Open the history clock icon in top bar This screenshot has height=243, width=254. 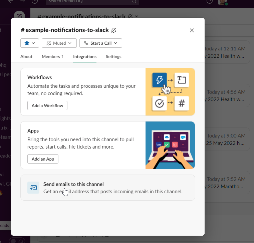34,1
